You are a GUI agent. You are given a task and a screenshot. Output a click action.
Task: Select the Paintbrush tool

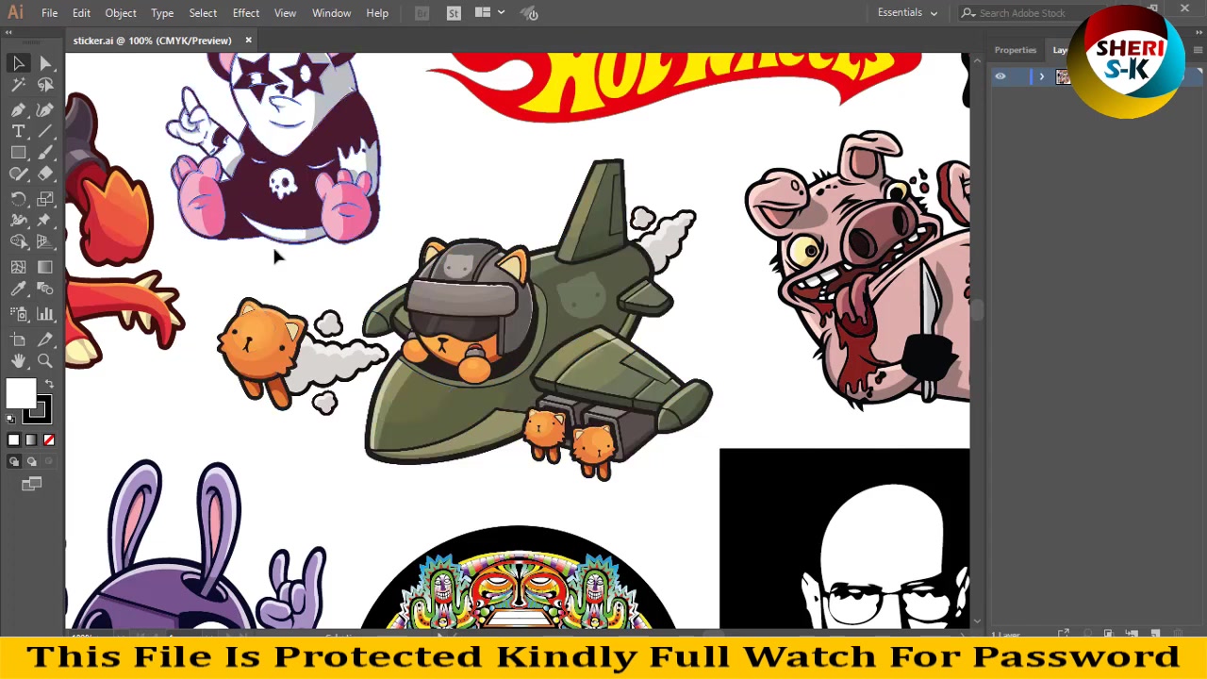pyautogui.click(x=45, y=153)
